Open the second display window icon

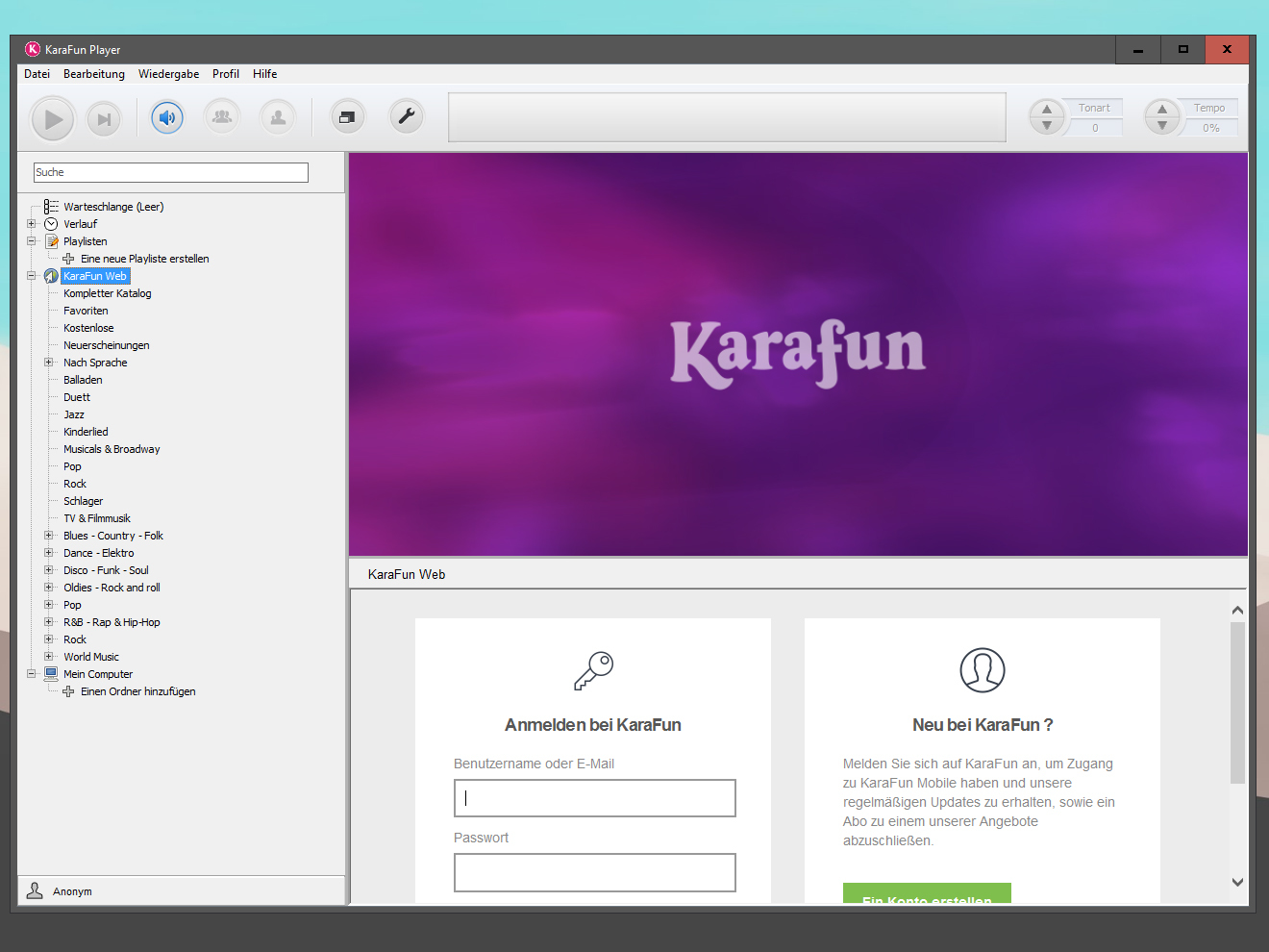pos(347,117)
